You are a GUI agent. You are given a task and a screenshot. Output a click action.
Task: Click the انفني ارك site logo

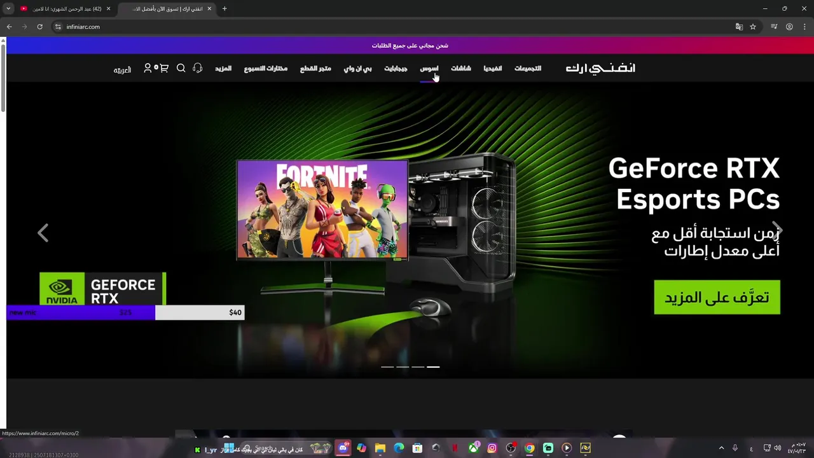600,68
